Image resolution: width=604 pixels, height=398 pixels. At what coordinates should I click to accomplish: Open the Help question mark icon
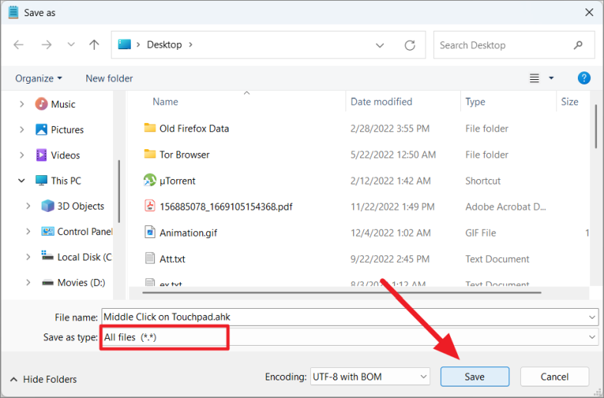584,78
